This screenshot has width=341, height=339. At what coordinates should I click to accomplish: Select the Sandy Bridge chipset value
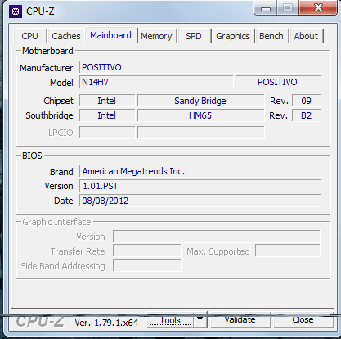201,101
